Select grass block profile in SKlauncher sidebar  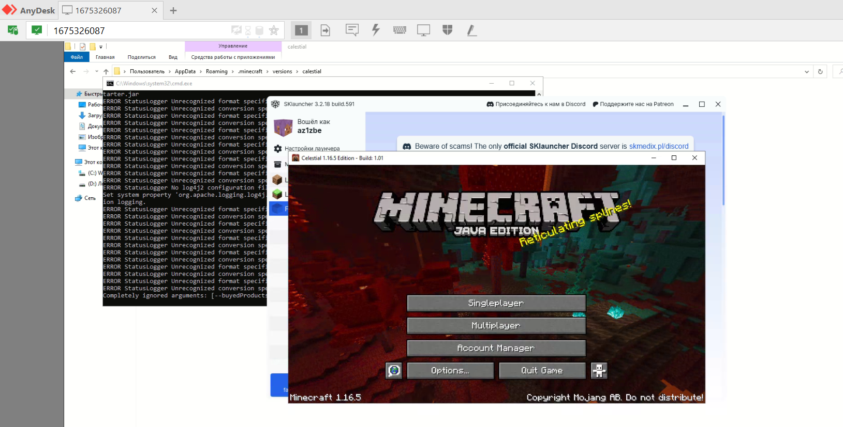click(277, 194)
